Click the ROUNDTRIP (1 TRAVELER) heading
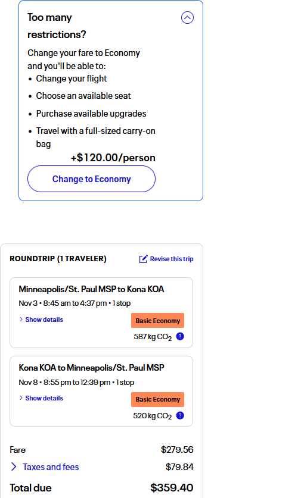Screen dimensions: 298x498 (58, 259)
